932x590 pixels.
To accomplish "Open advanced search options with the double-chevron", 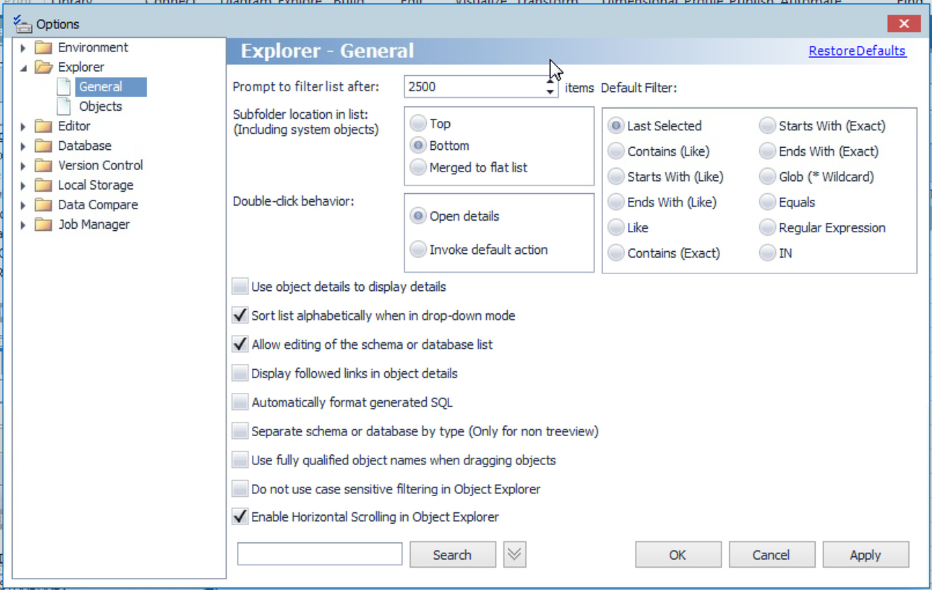I will pyautogui.click(x=514, y=554).
